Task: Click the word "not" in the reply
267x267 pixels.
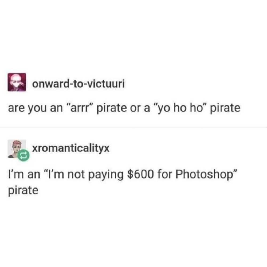Action: (x=76, y=174)
